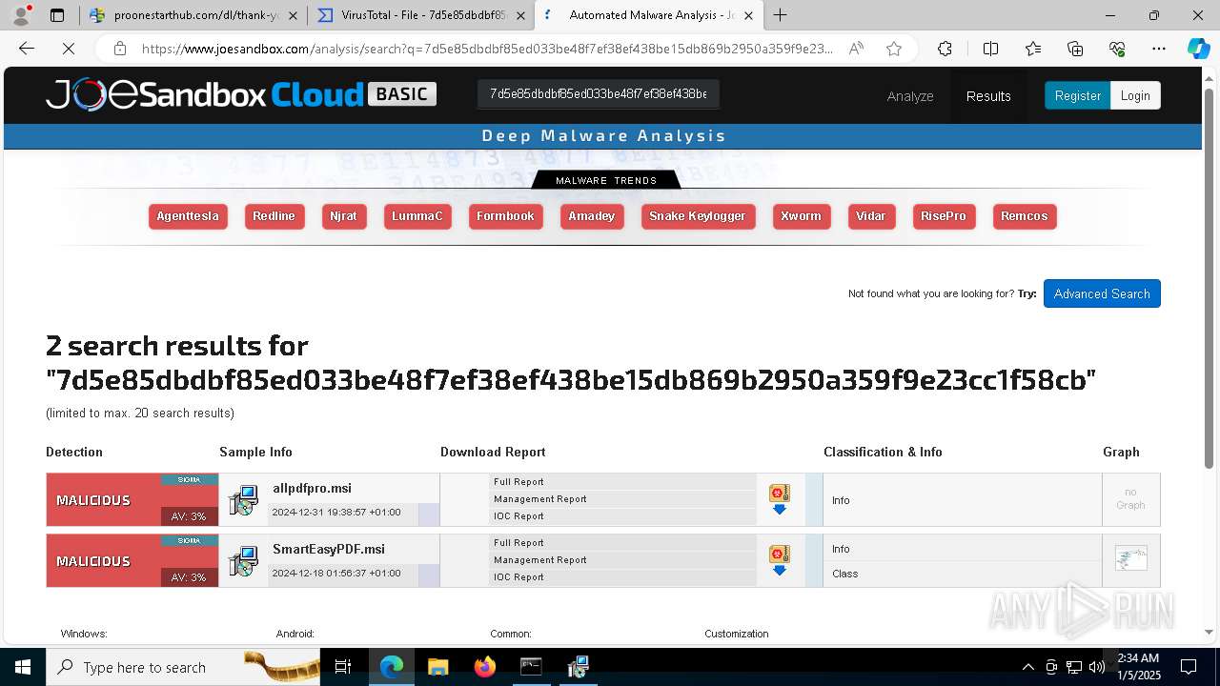Open the Copilot sidebar

pos(1198,49)
